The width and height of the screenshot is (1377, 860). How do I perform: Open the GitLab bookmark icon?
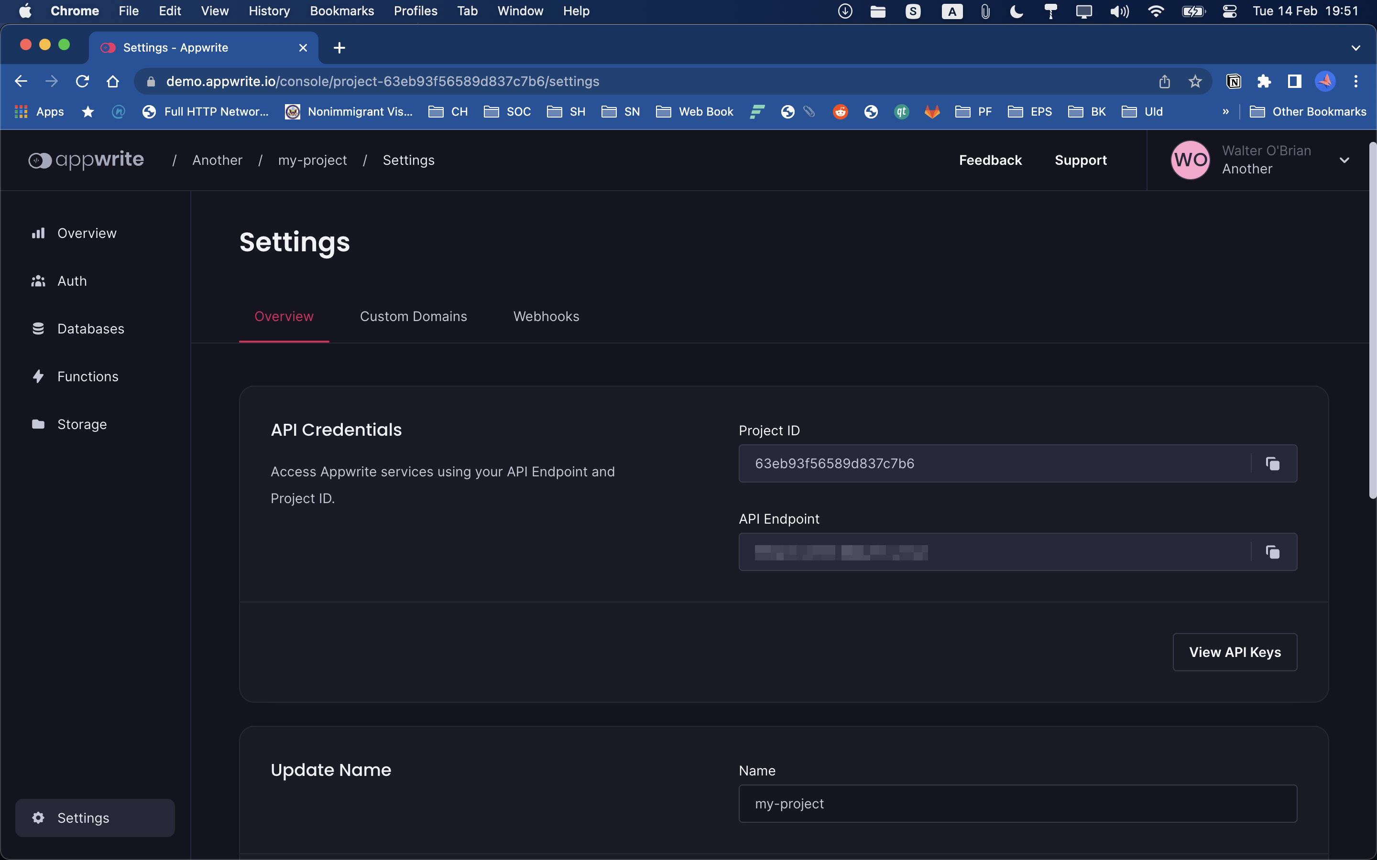point(932,111)
